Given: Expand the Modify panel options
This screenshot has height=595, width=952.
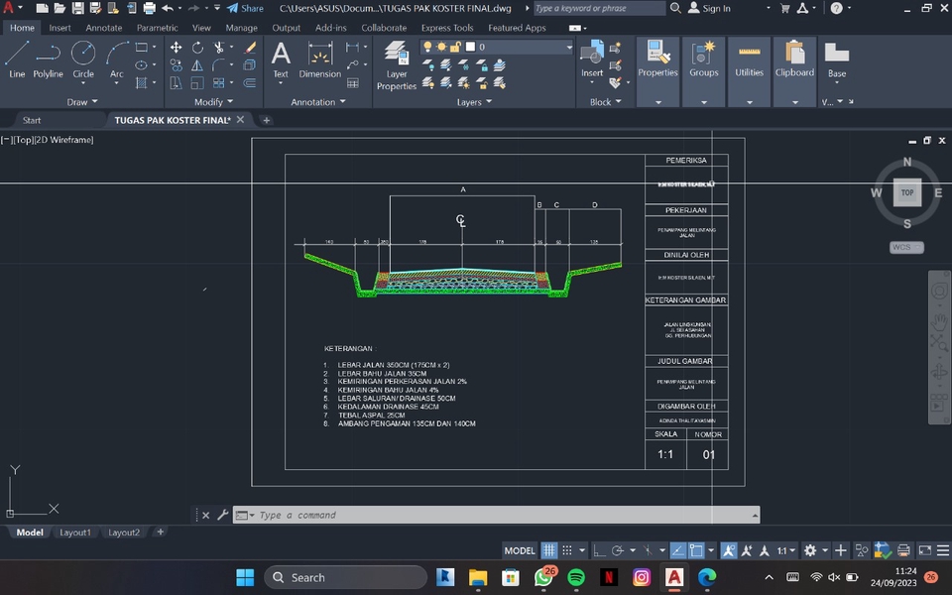Looking at the screenshot, I should coord(216,101).
